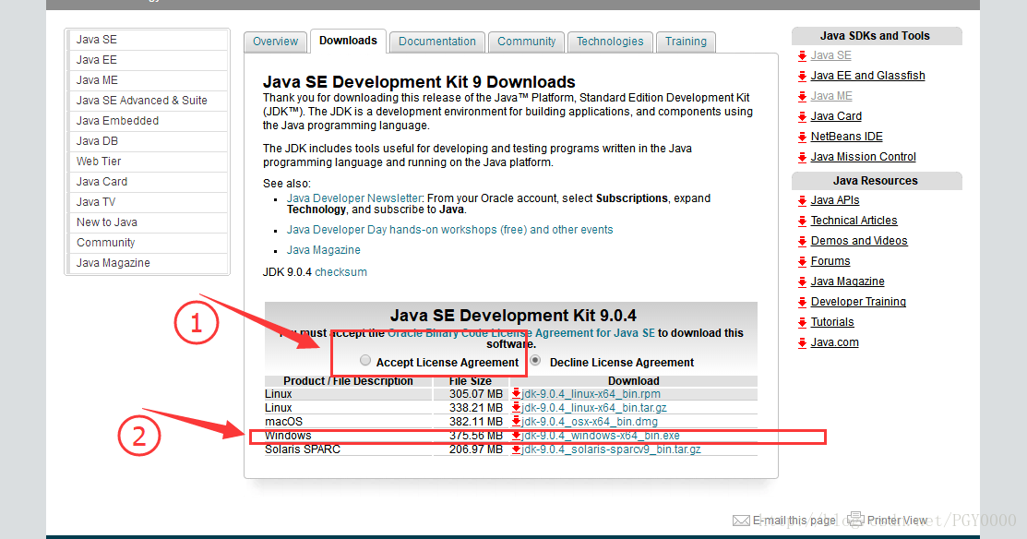Screen dimensions: 1027x539
Task: Click the download icon beside jdk-9.0.4_linux-x64_bin.tar.gz
Action: click(x=516, y=407)
